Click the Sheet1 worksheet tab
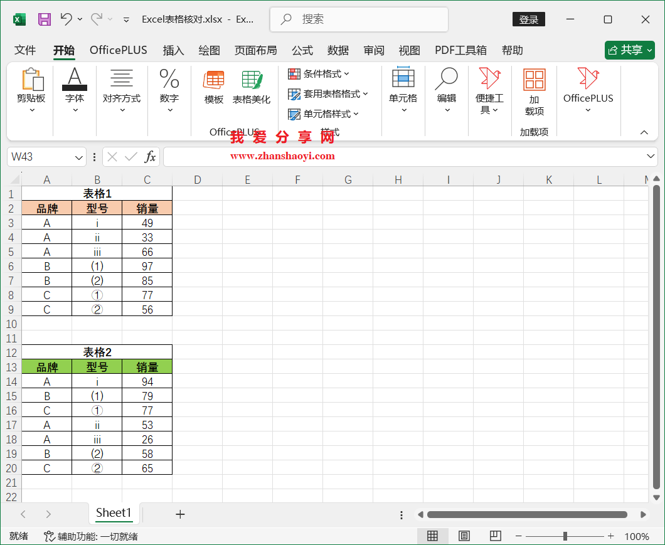This screenshot has height=545, width=665. pyautogui.click(x=114, y=513)
